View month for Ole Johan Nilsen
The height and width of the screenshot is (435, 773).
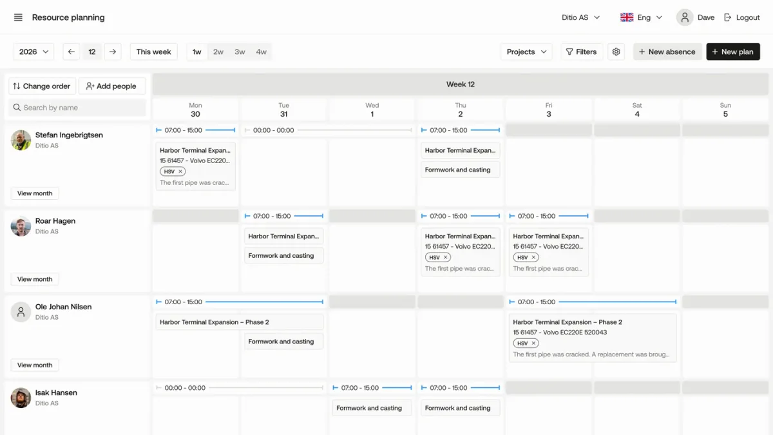click(35, 365)
